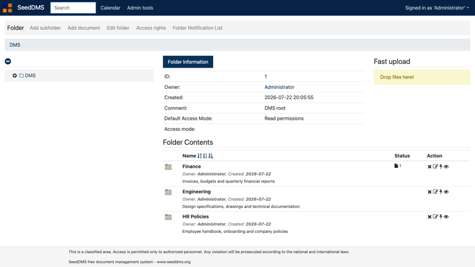Image resolution: width=475 pixels, height=267 pixels.
Task: Click the Folder Information button
Action: (x=188, y=61)
